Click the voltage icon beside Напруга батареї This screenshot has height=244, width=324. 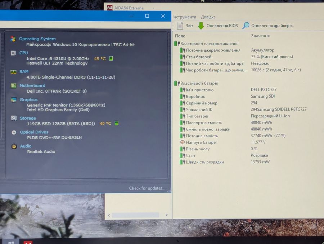pyautogui.click(x=182, y=142)
